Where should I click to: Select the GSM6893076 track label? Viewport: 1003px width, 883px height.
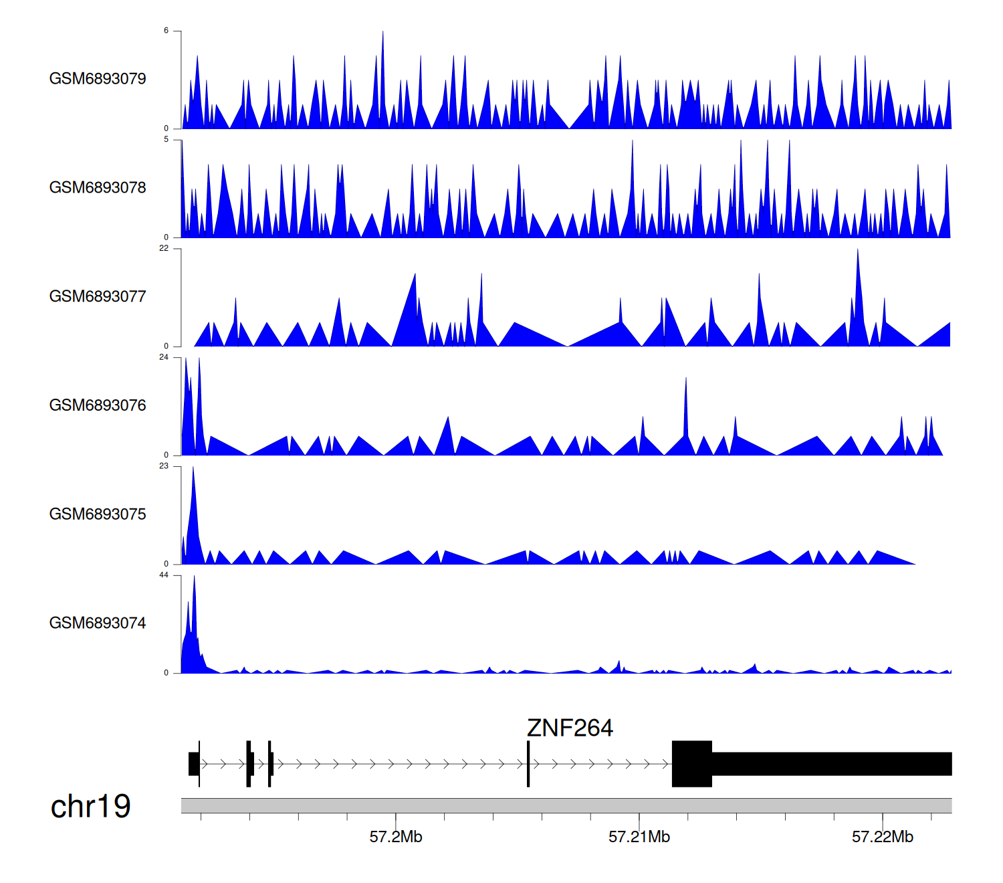point(98,405)
